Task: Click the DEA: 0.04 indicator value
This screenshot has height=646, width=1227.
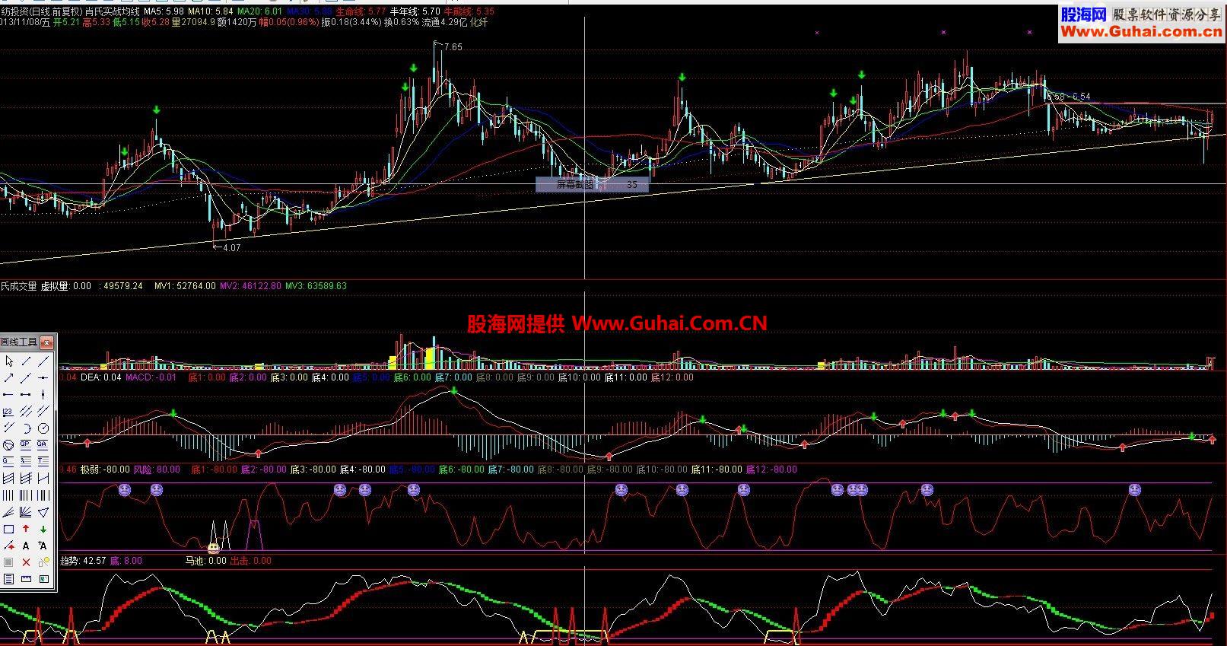Action: (101, 377)
